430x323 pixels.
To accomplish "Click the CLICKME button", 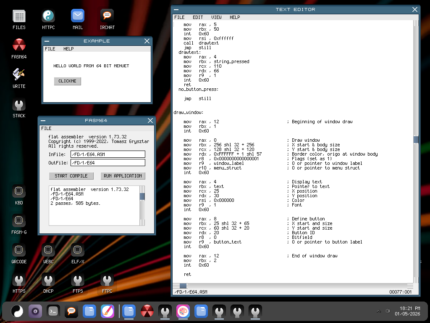I will pos(68,81).
